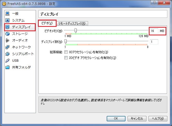
Task: Open the 一般 (General) category icon
Action: tap(7, 14)
